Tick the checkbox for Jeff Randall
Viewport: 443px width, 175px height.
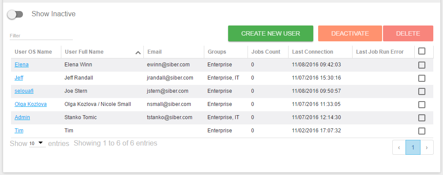click(421, 78)
